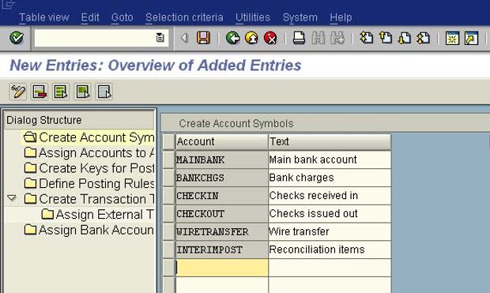Click the MAINBANK account cell

(222, 160)
